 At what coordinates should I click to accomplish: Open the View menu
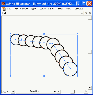pyautogui.click(x=68, y=9)
